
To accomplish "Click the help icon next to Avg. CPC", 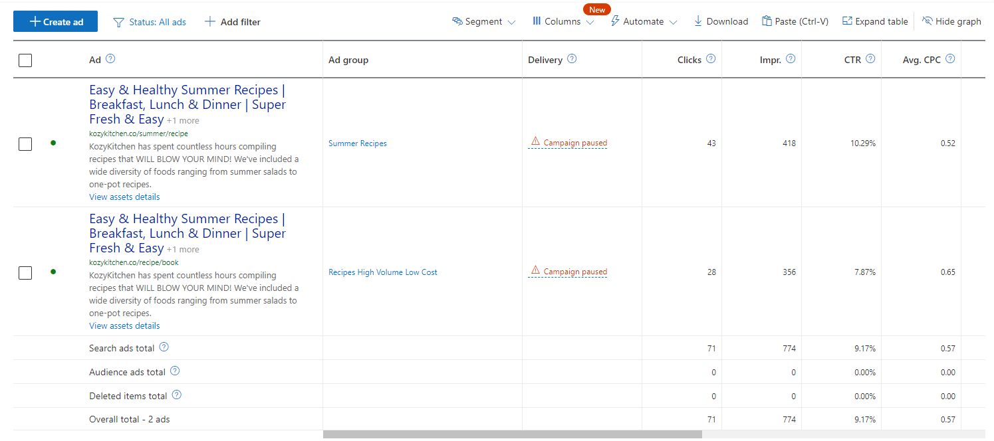I will 950,59.
